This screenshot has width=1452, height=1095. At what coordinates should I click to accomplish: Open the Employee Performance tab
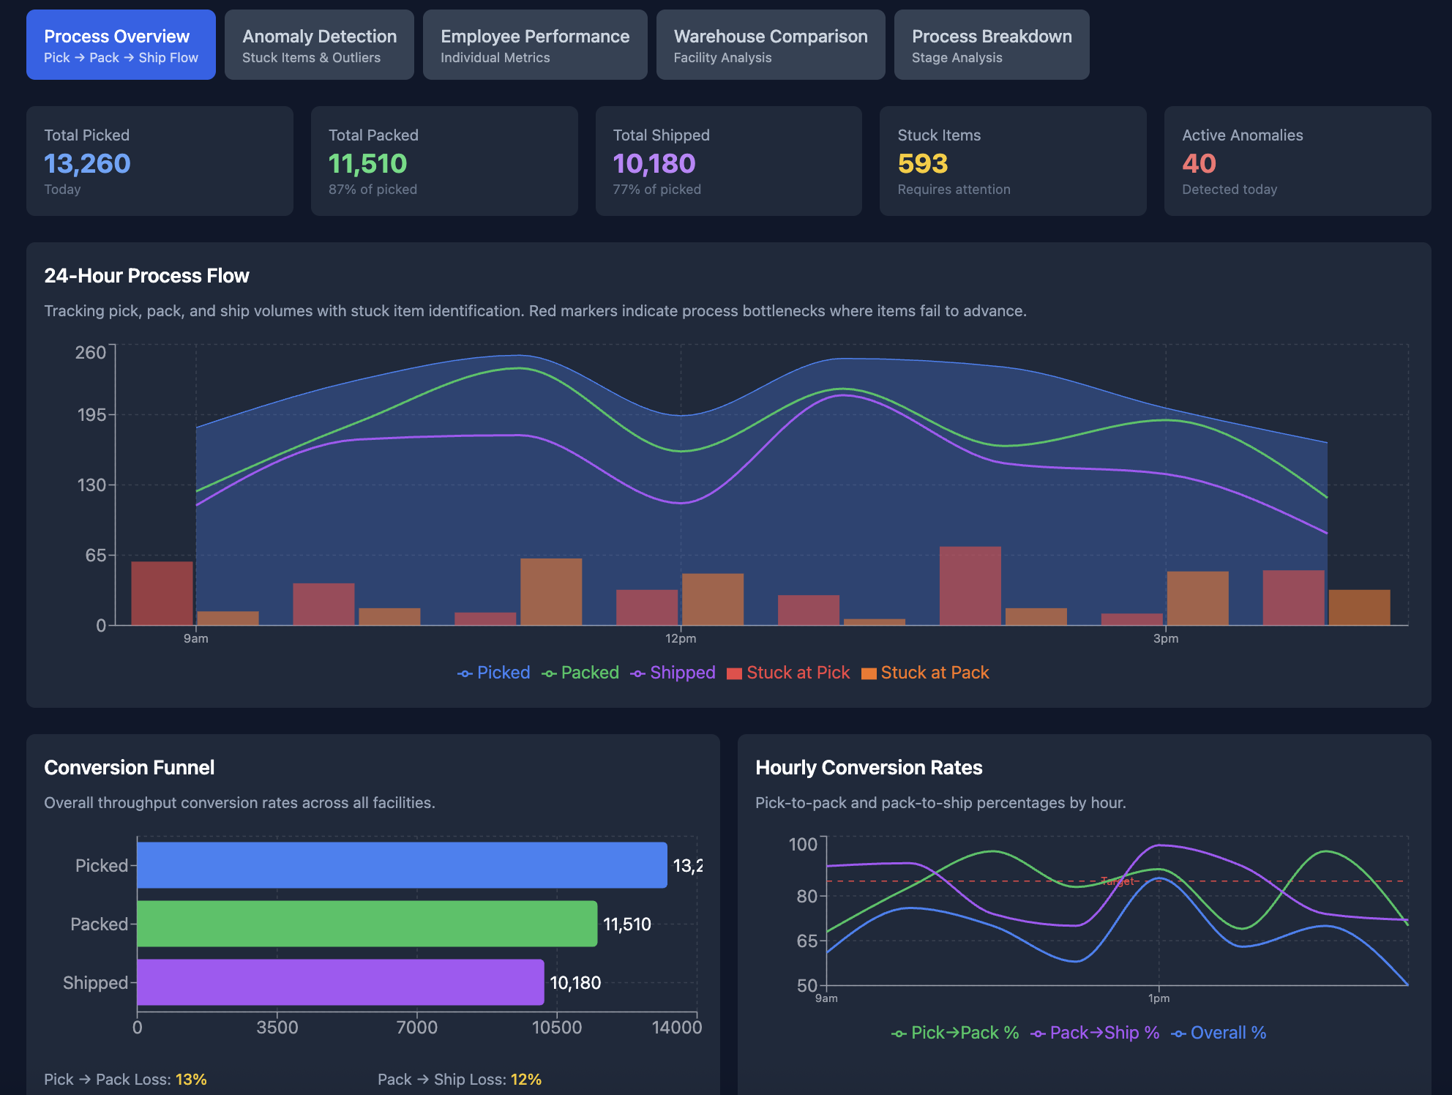pos(534,45)
